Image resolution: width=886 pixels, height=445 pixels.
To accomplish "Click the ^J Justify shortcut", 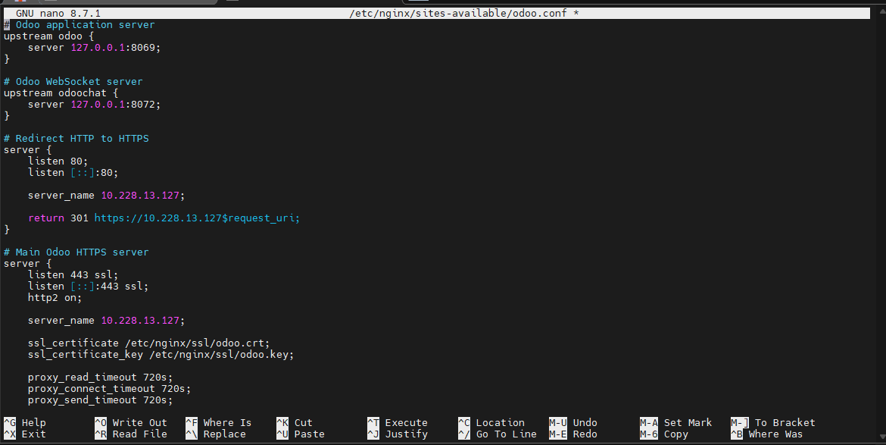I will tap(398, 434).
